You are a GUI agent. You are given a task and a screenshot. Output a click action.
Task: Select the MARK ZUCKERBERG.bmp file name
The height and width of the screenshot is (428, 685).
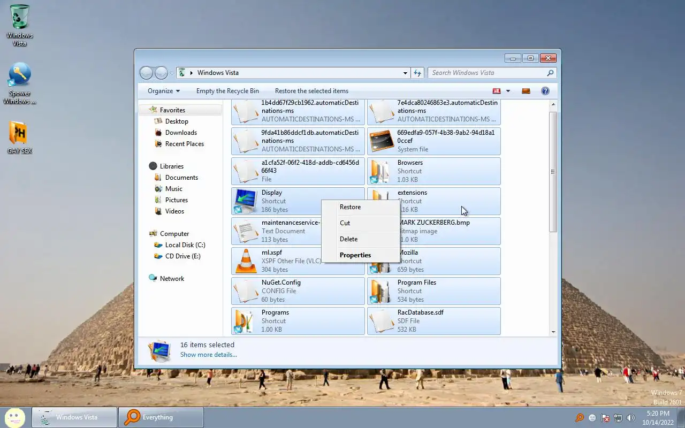tap(435, 223)
